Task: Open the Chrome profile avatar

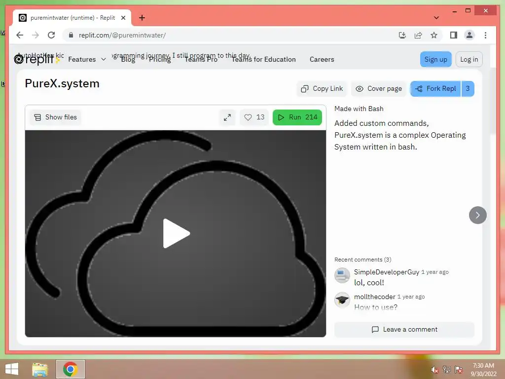Action: 469,35
